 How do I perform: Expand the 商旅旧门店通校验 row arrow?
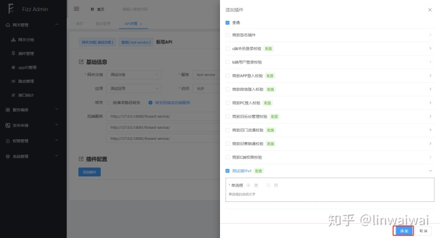pos(430,130)
